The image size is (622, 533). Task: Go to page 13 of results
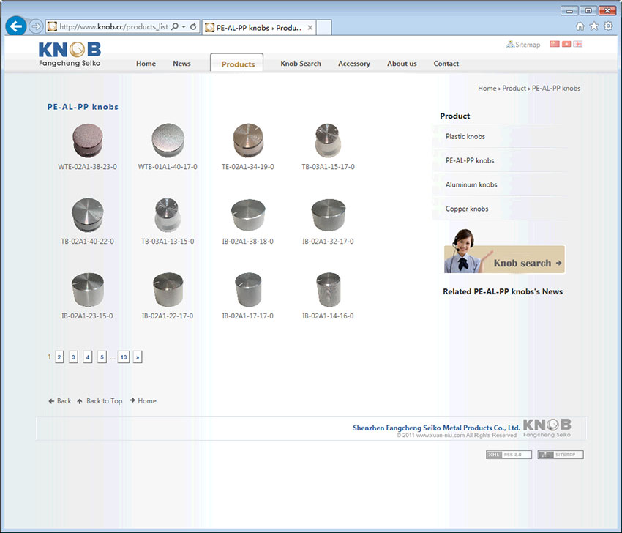tap(124, 357)
